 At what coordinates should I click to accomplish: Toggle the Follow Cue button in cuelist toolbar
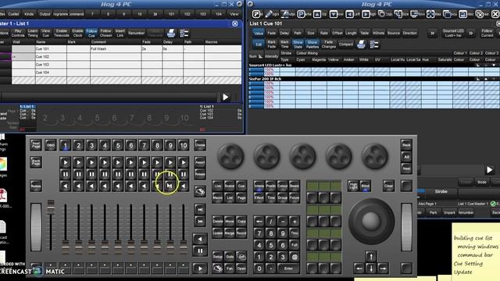tap(91, 33)
